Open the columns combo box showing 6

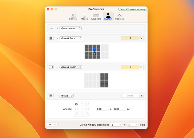point(117,125)
